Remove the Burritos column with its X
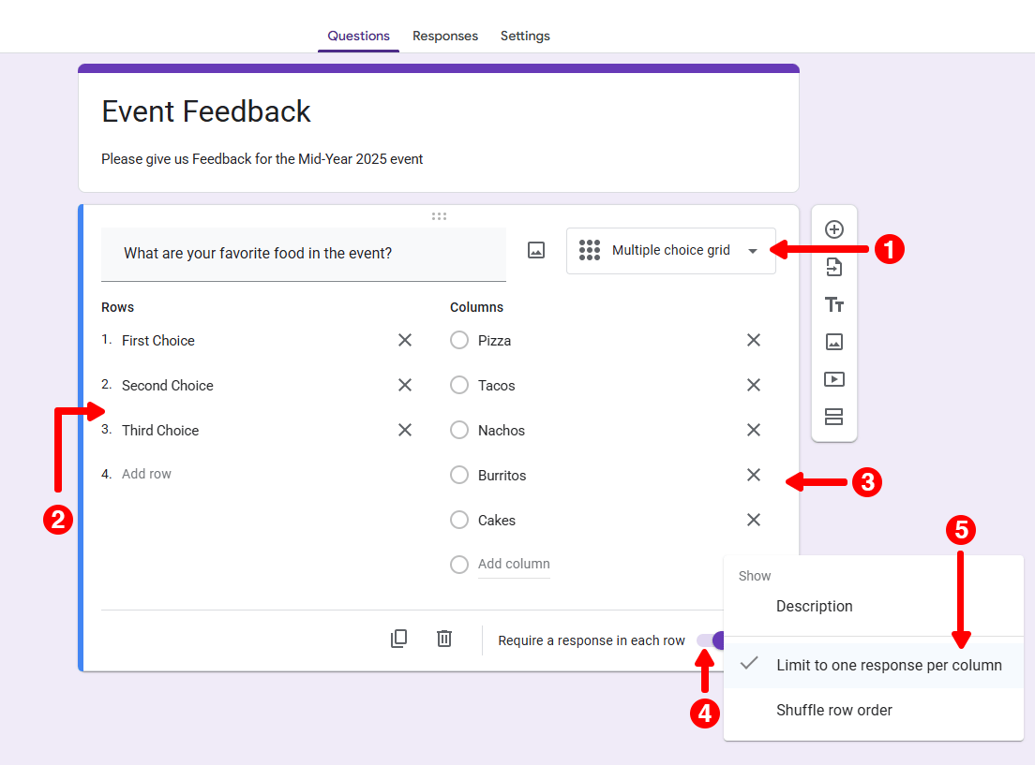The height and width of the screenshot is (765, 1035). pyautogui.click(x=754, y=475)
